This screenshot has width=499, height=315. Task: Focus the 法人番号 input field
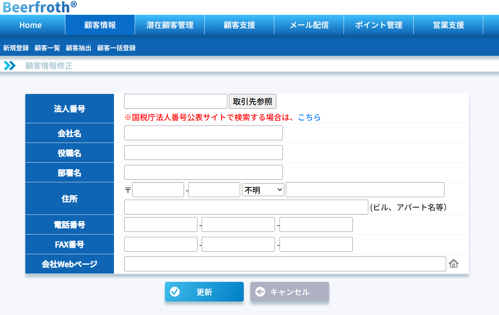point(175,101)
